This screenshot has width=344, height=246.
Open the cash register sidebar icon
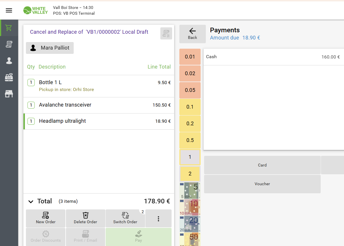click(9, 77)
